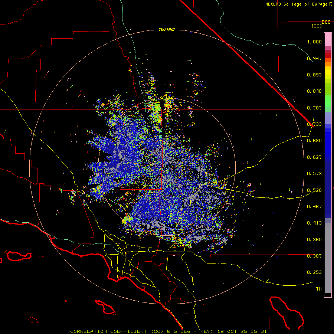Click the 0.253 legend value
The width and height of the screenshot is (334, 334).
pyautogui.click(x=314, y=272)
